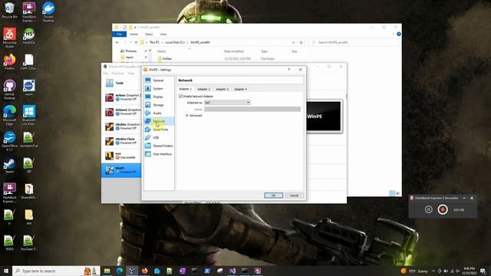Viewport: 491px width, 276px height.
Task: Click the help question mark in Settings dialog
Action: coord(289,70)
